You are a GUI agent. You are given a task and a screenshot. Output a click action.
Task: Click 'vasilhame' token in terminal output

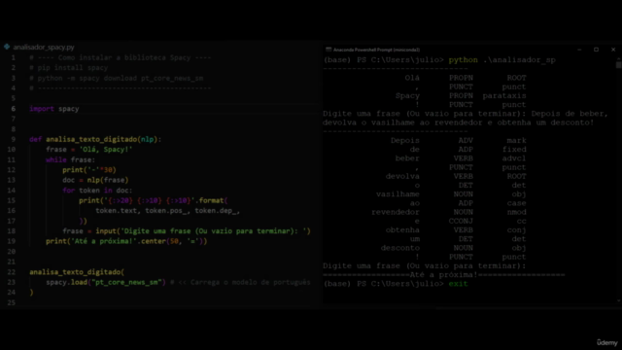[x=397, y=194]
